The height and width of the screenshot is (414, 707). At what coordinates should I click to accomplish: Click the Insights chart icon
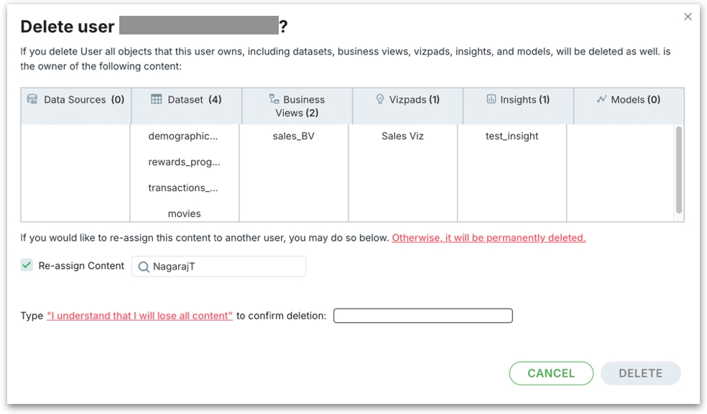pyautogui.click(x=491, y=99)
